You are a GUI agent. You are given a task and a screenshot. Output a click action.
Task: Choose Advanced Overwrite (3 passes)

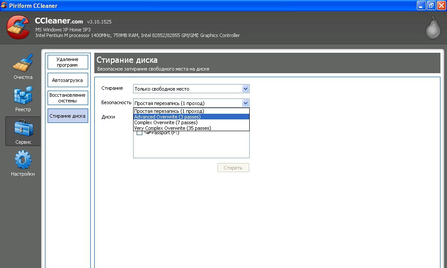(191, 117)
